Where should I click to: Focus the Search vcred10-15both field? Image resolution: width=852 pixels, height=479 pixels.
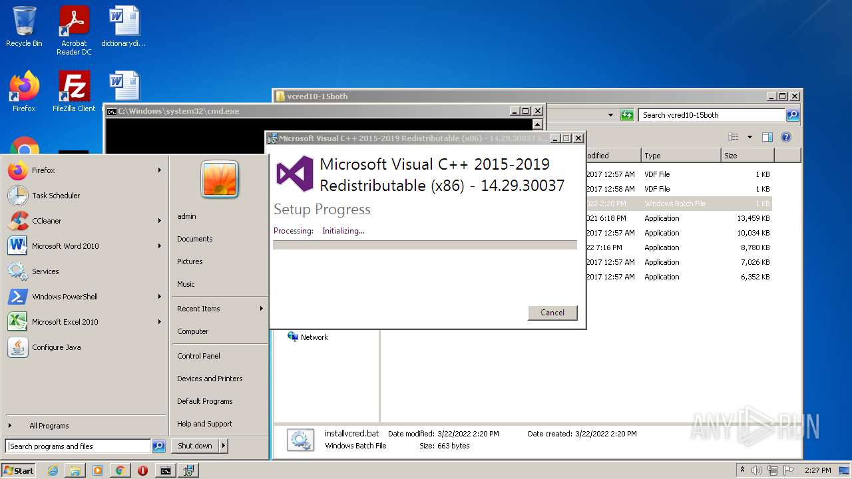pos(712,115)
